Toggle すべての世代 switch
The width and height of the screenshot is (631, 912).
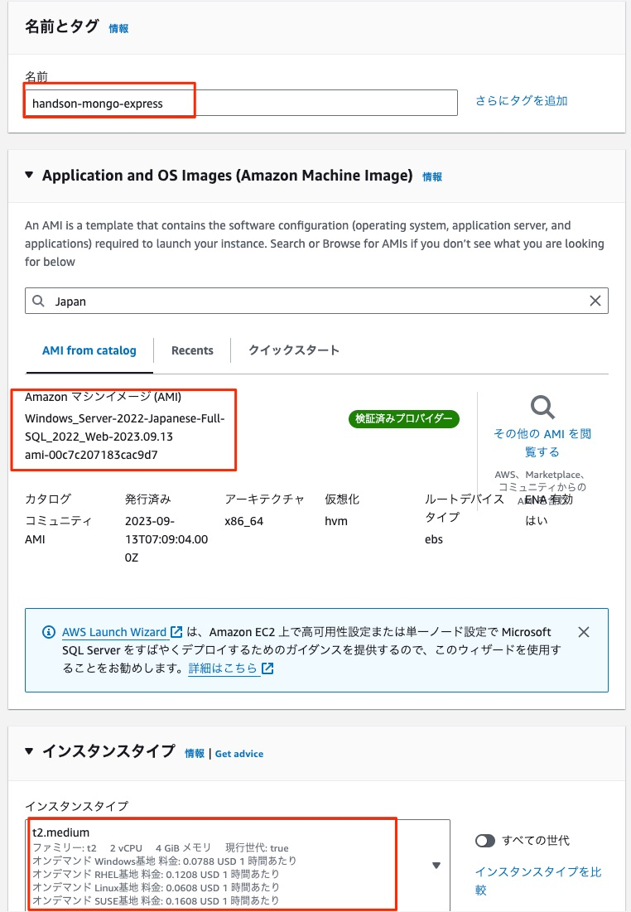(485, 841)
